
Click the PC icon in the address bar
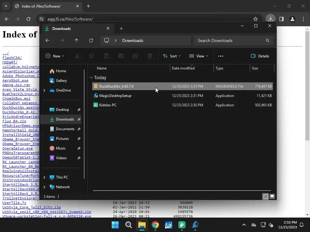tap(107, 40)
